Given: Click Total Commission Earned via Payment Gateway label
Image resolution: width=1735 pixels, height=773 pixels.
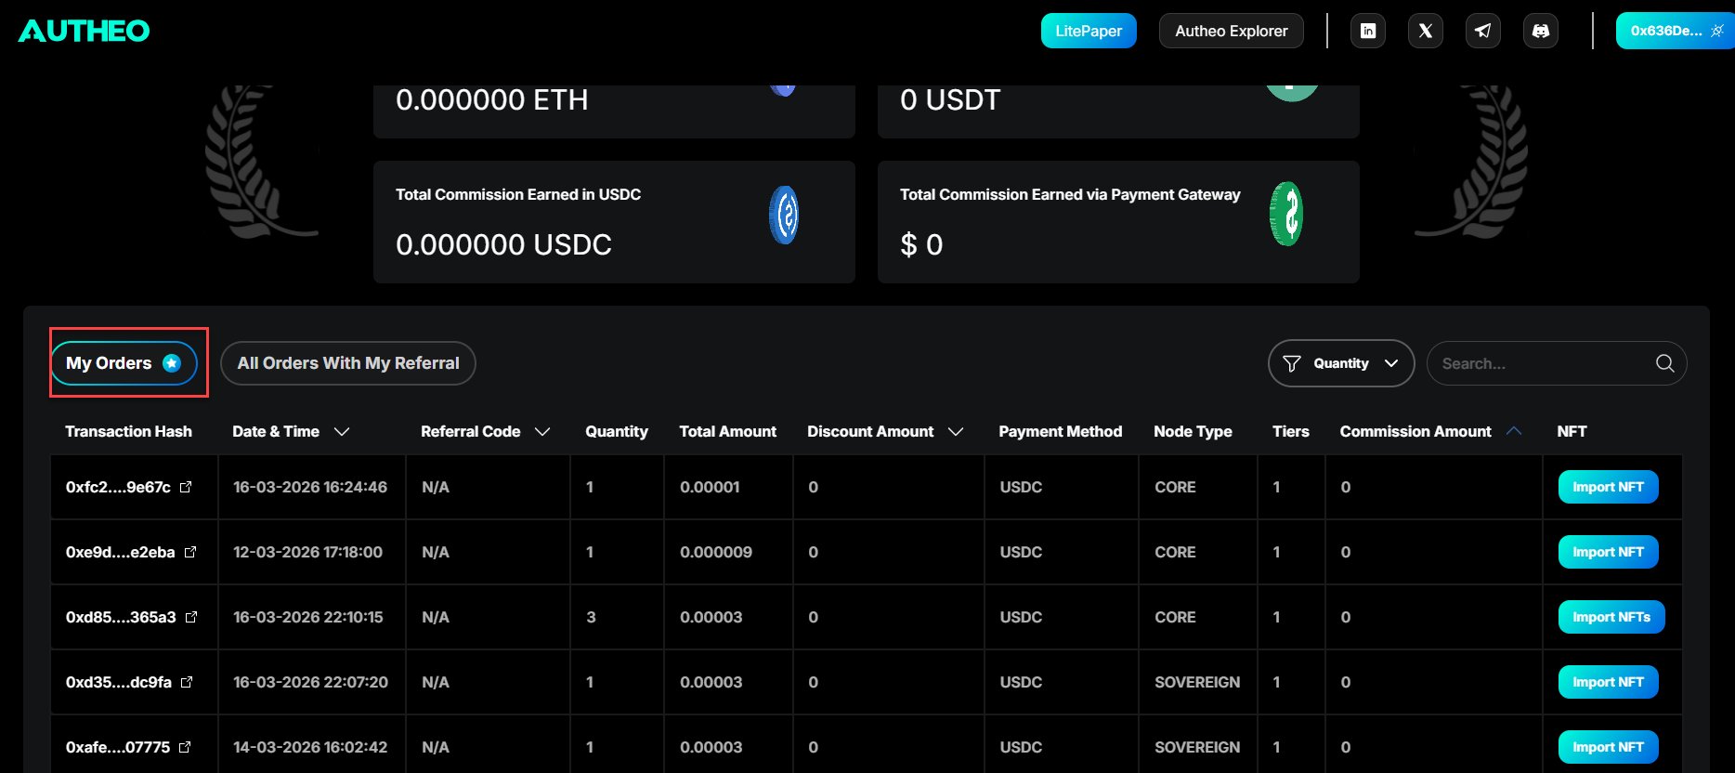Looking at the screenshot, I should pos(1070,194).
